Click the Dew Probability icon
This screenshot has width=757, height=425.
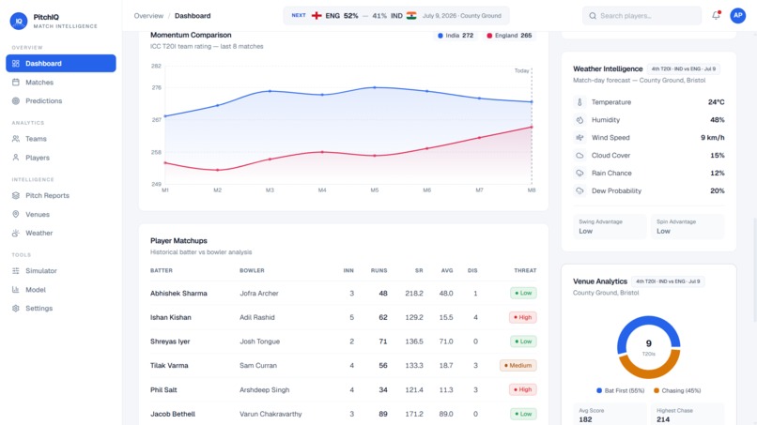pyautogui.click(x=579, y=191)
